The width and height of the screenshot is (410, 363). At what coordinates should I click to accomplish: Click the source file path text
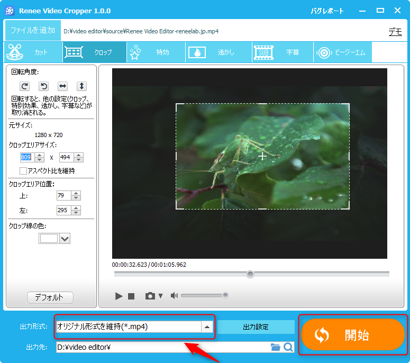(x=141, y=31)
